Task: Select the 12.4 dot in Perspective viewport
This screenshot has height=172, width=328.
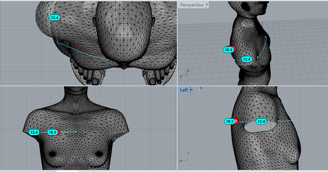Action: point(247,59)
